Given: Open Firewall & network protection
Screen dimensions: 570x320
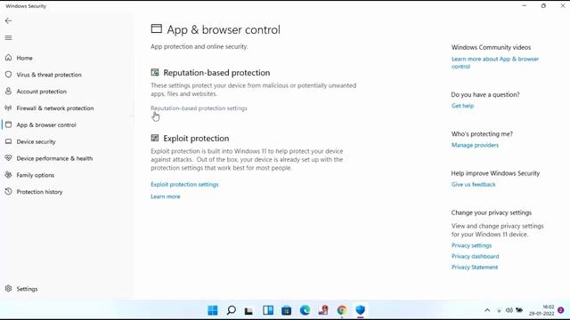Looking at the screenshot, I should click(55, 108).
